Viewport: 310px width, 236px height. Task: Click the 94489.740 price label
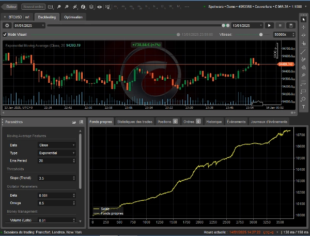point(286,64)
